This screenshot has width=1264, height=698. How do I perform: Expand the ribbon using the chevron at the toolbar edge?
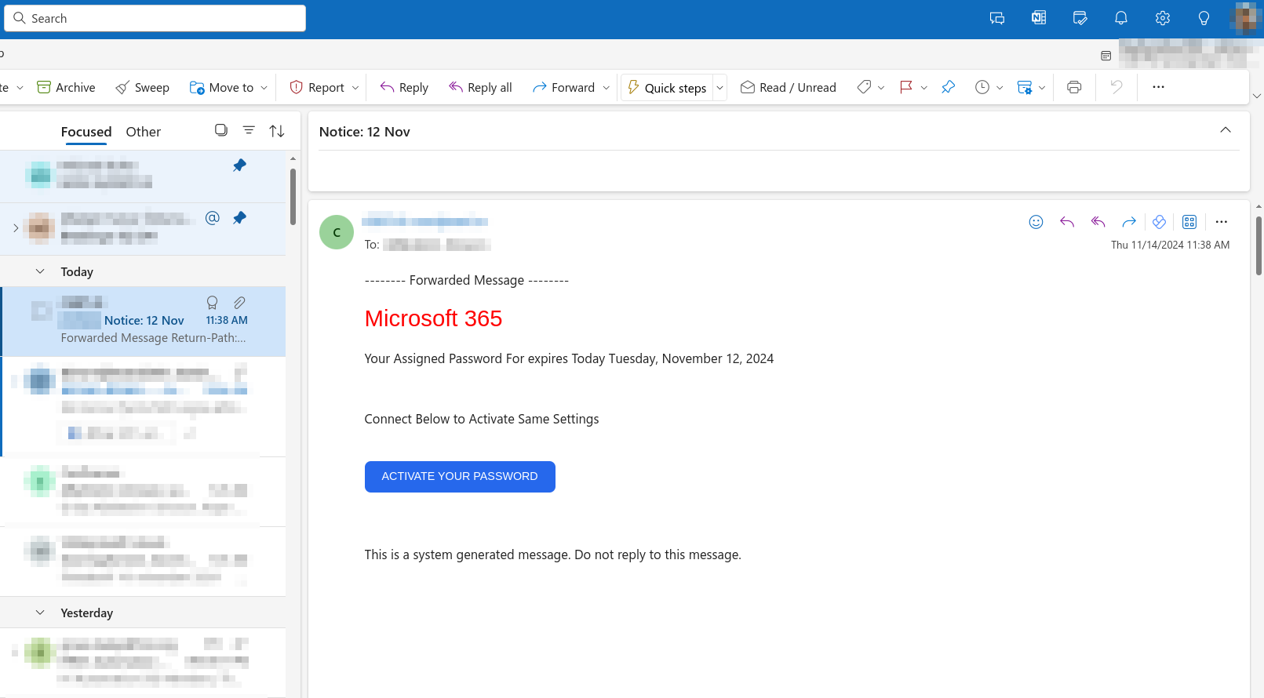(x=1257, y=96)
